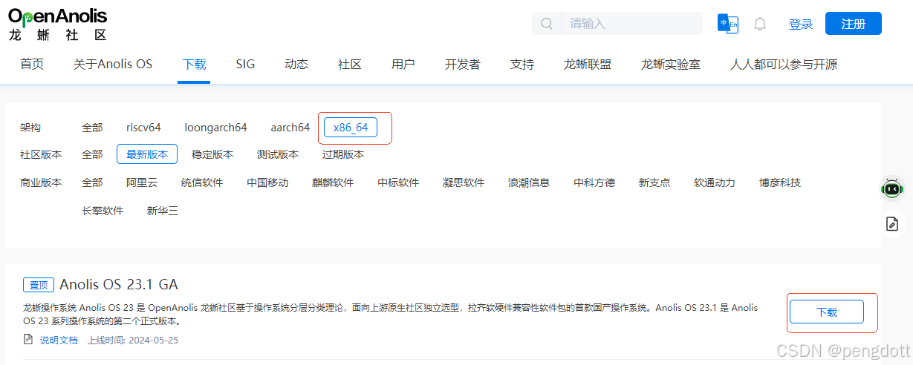
Task: Filter commercial version by 中科方德
Action: [594, 182]
